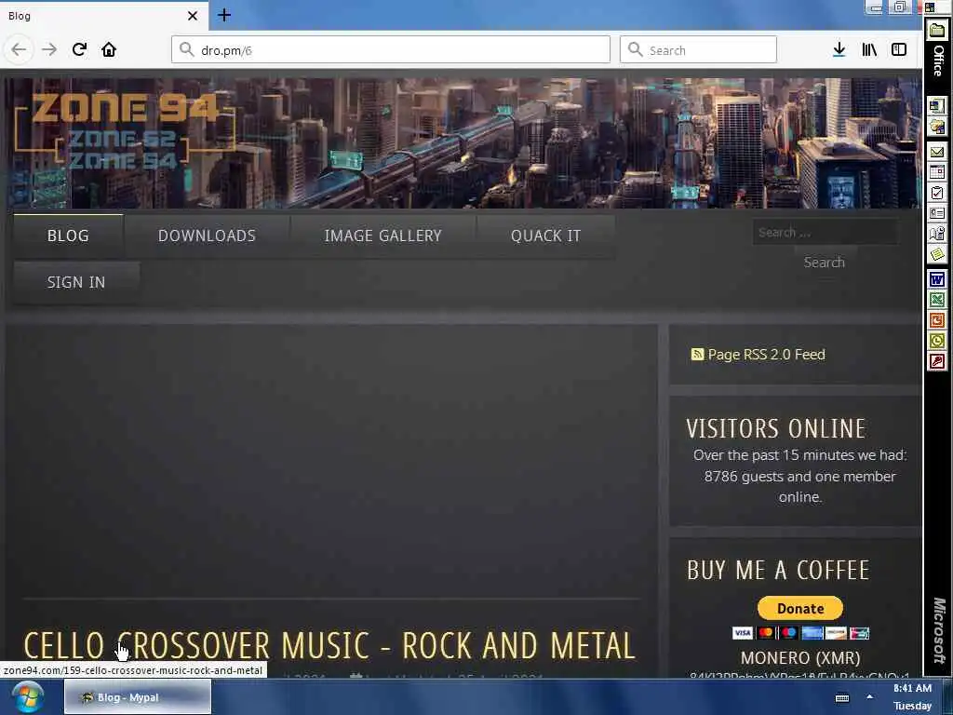The height and width of the screenshot is (715, 953).
Task: Reload the current page
Action: pos(79,49)
